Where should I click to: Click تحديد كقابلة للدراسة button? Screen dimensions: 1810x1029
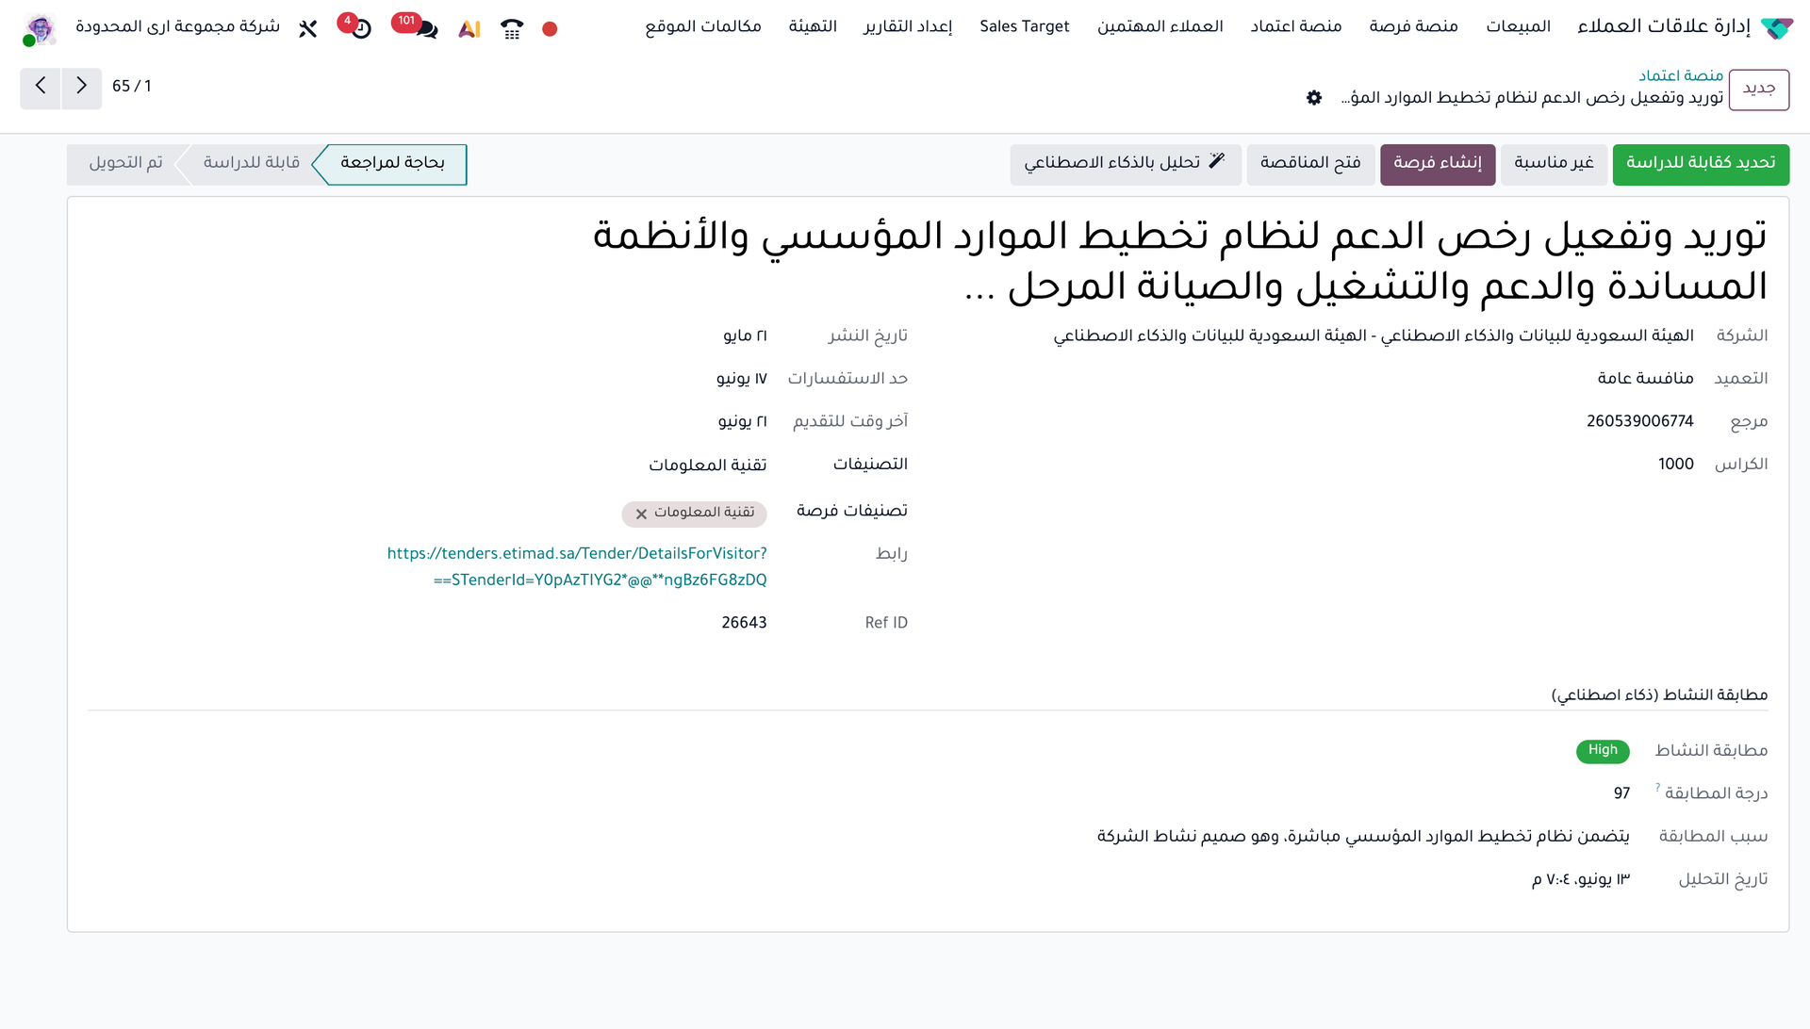tap(1701, 164)
